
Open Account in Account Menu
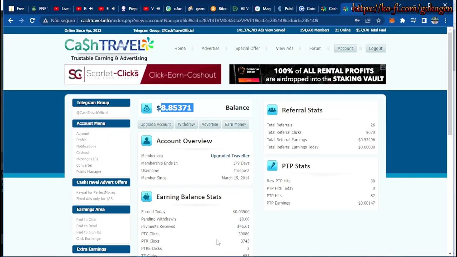point(83,133)
